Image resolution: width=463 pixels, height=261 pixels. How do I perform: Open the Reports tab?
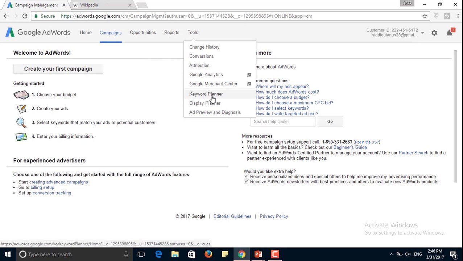(171, 33)
